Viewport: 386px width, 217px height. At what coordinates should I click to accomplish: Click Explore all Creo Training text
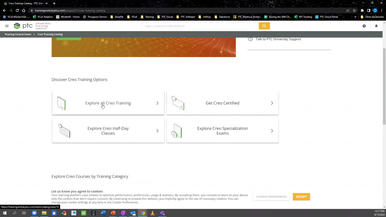[x=108, y=103]
